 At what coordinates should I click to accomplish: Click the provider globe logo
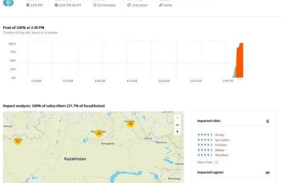(x=8, y=3)
